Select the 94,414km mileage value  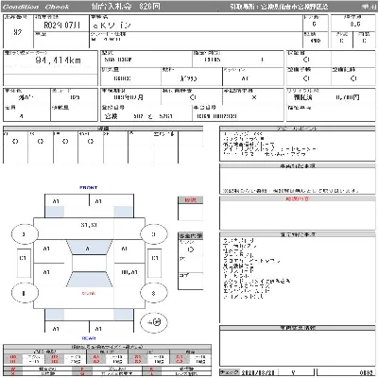coord(59,60)
